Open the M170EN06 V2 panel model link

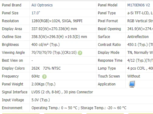138,5
